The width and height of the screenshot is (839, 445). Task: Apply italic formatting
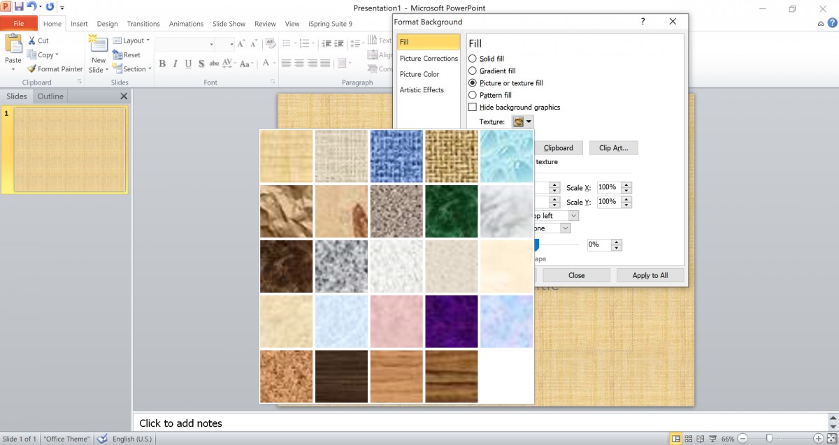(x=174, y=64)
